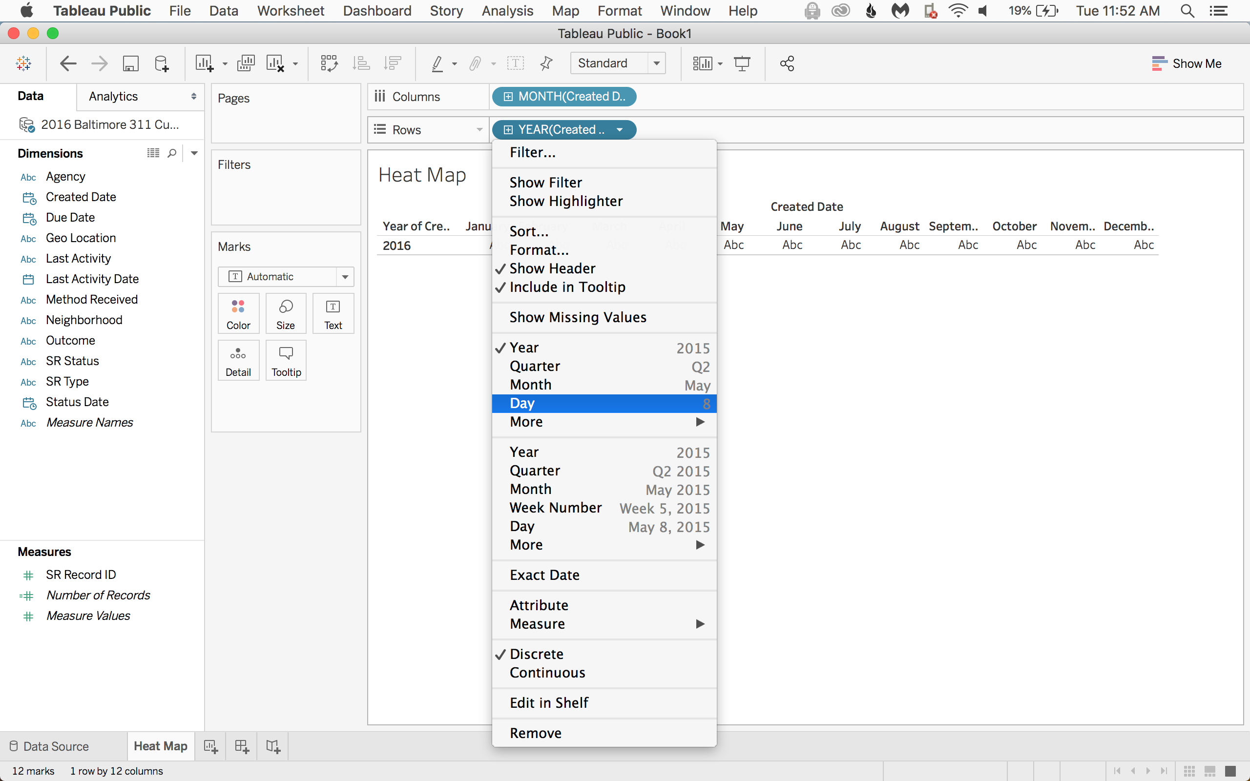Click the Sort Ascending icon
The width and height of the screenshot is (1250, 781).
click(361, 63)
